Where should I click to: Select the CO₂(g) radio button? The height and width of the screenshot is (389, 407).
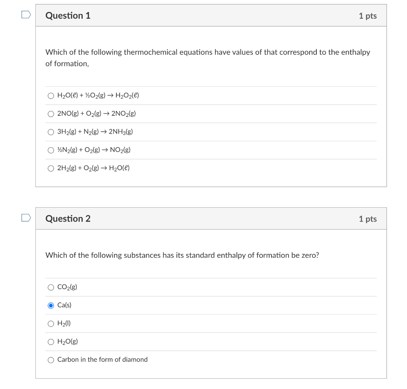(51, 287)
